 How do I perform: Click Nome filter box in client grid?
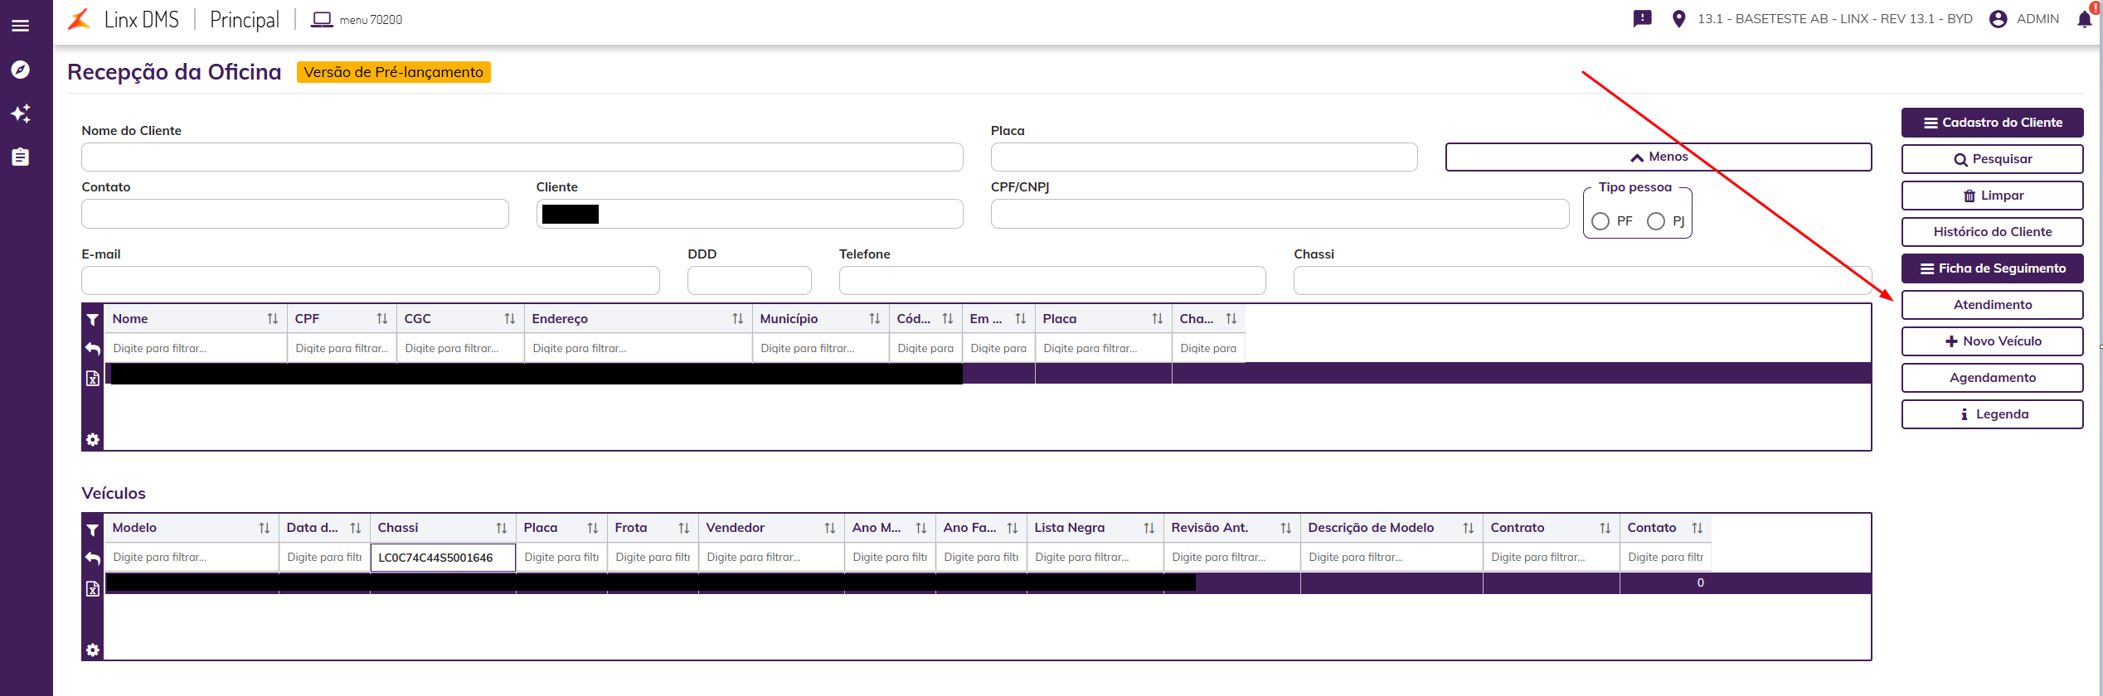point(196,349)
